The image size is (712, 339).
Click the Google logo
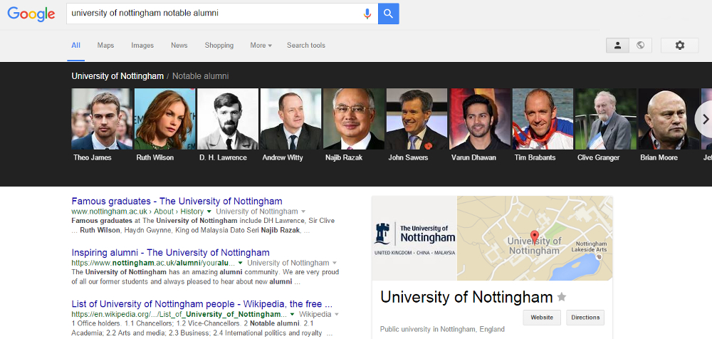(x=31, y=14)
